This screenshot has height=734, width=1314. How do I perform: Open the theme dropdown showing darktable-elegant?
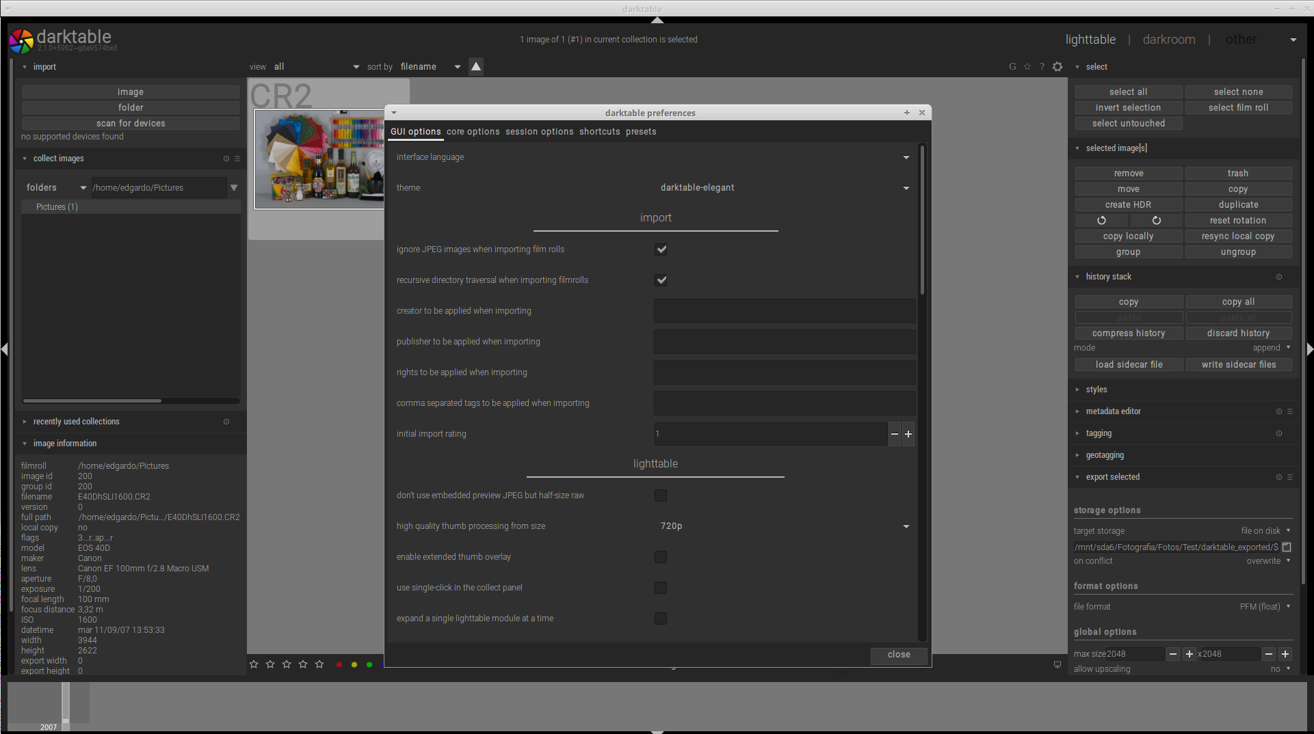785,188
